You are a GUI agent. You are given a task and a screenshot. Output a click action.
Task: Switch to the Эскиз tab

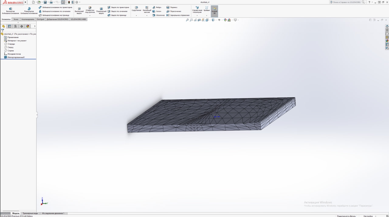coord(16,19)
